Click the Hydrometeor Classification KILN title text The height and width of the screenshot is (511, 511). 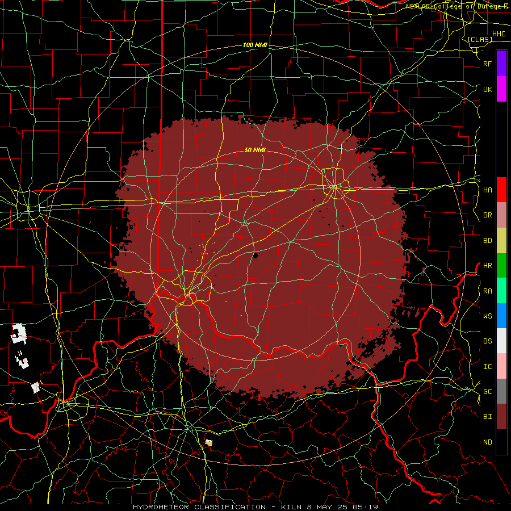[256, 507]
